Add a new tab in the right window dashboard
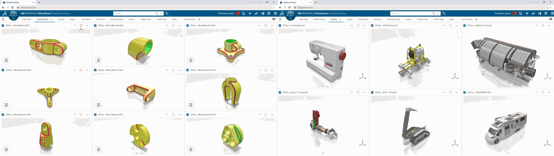This screenshot has height=156, width=554. pyautogui.click(x=476, y=19)
